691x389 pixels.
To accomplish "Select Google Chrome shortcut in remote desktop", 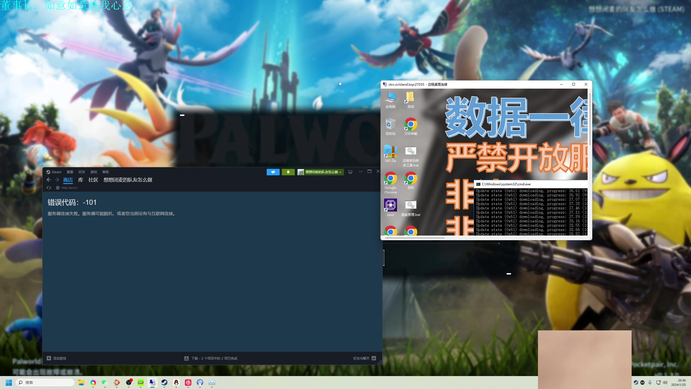I will click(391, 183).
